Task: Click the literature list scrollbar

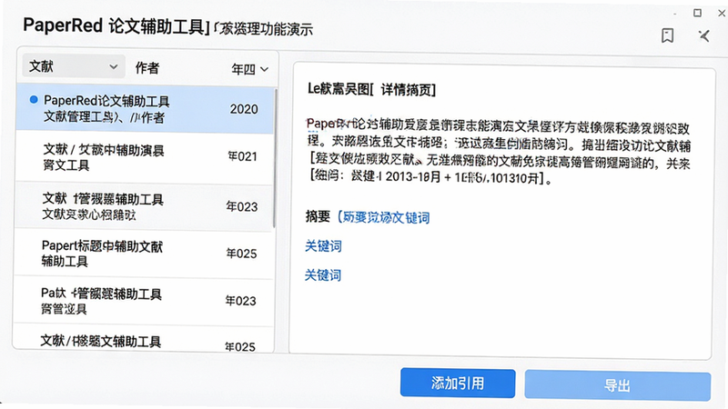Action: [x=274, y=157]
